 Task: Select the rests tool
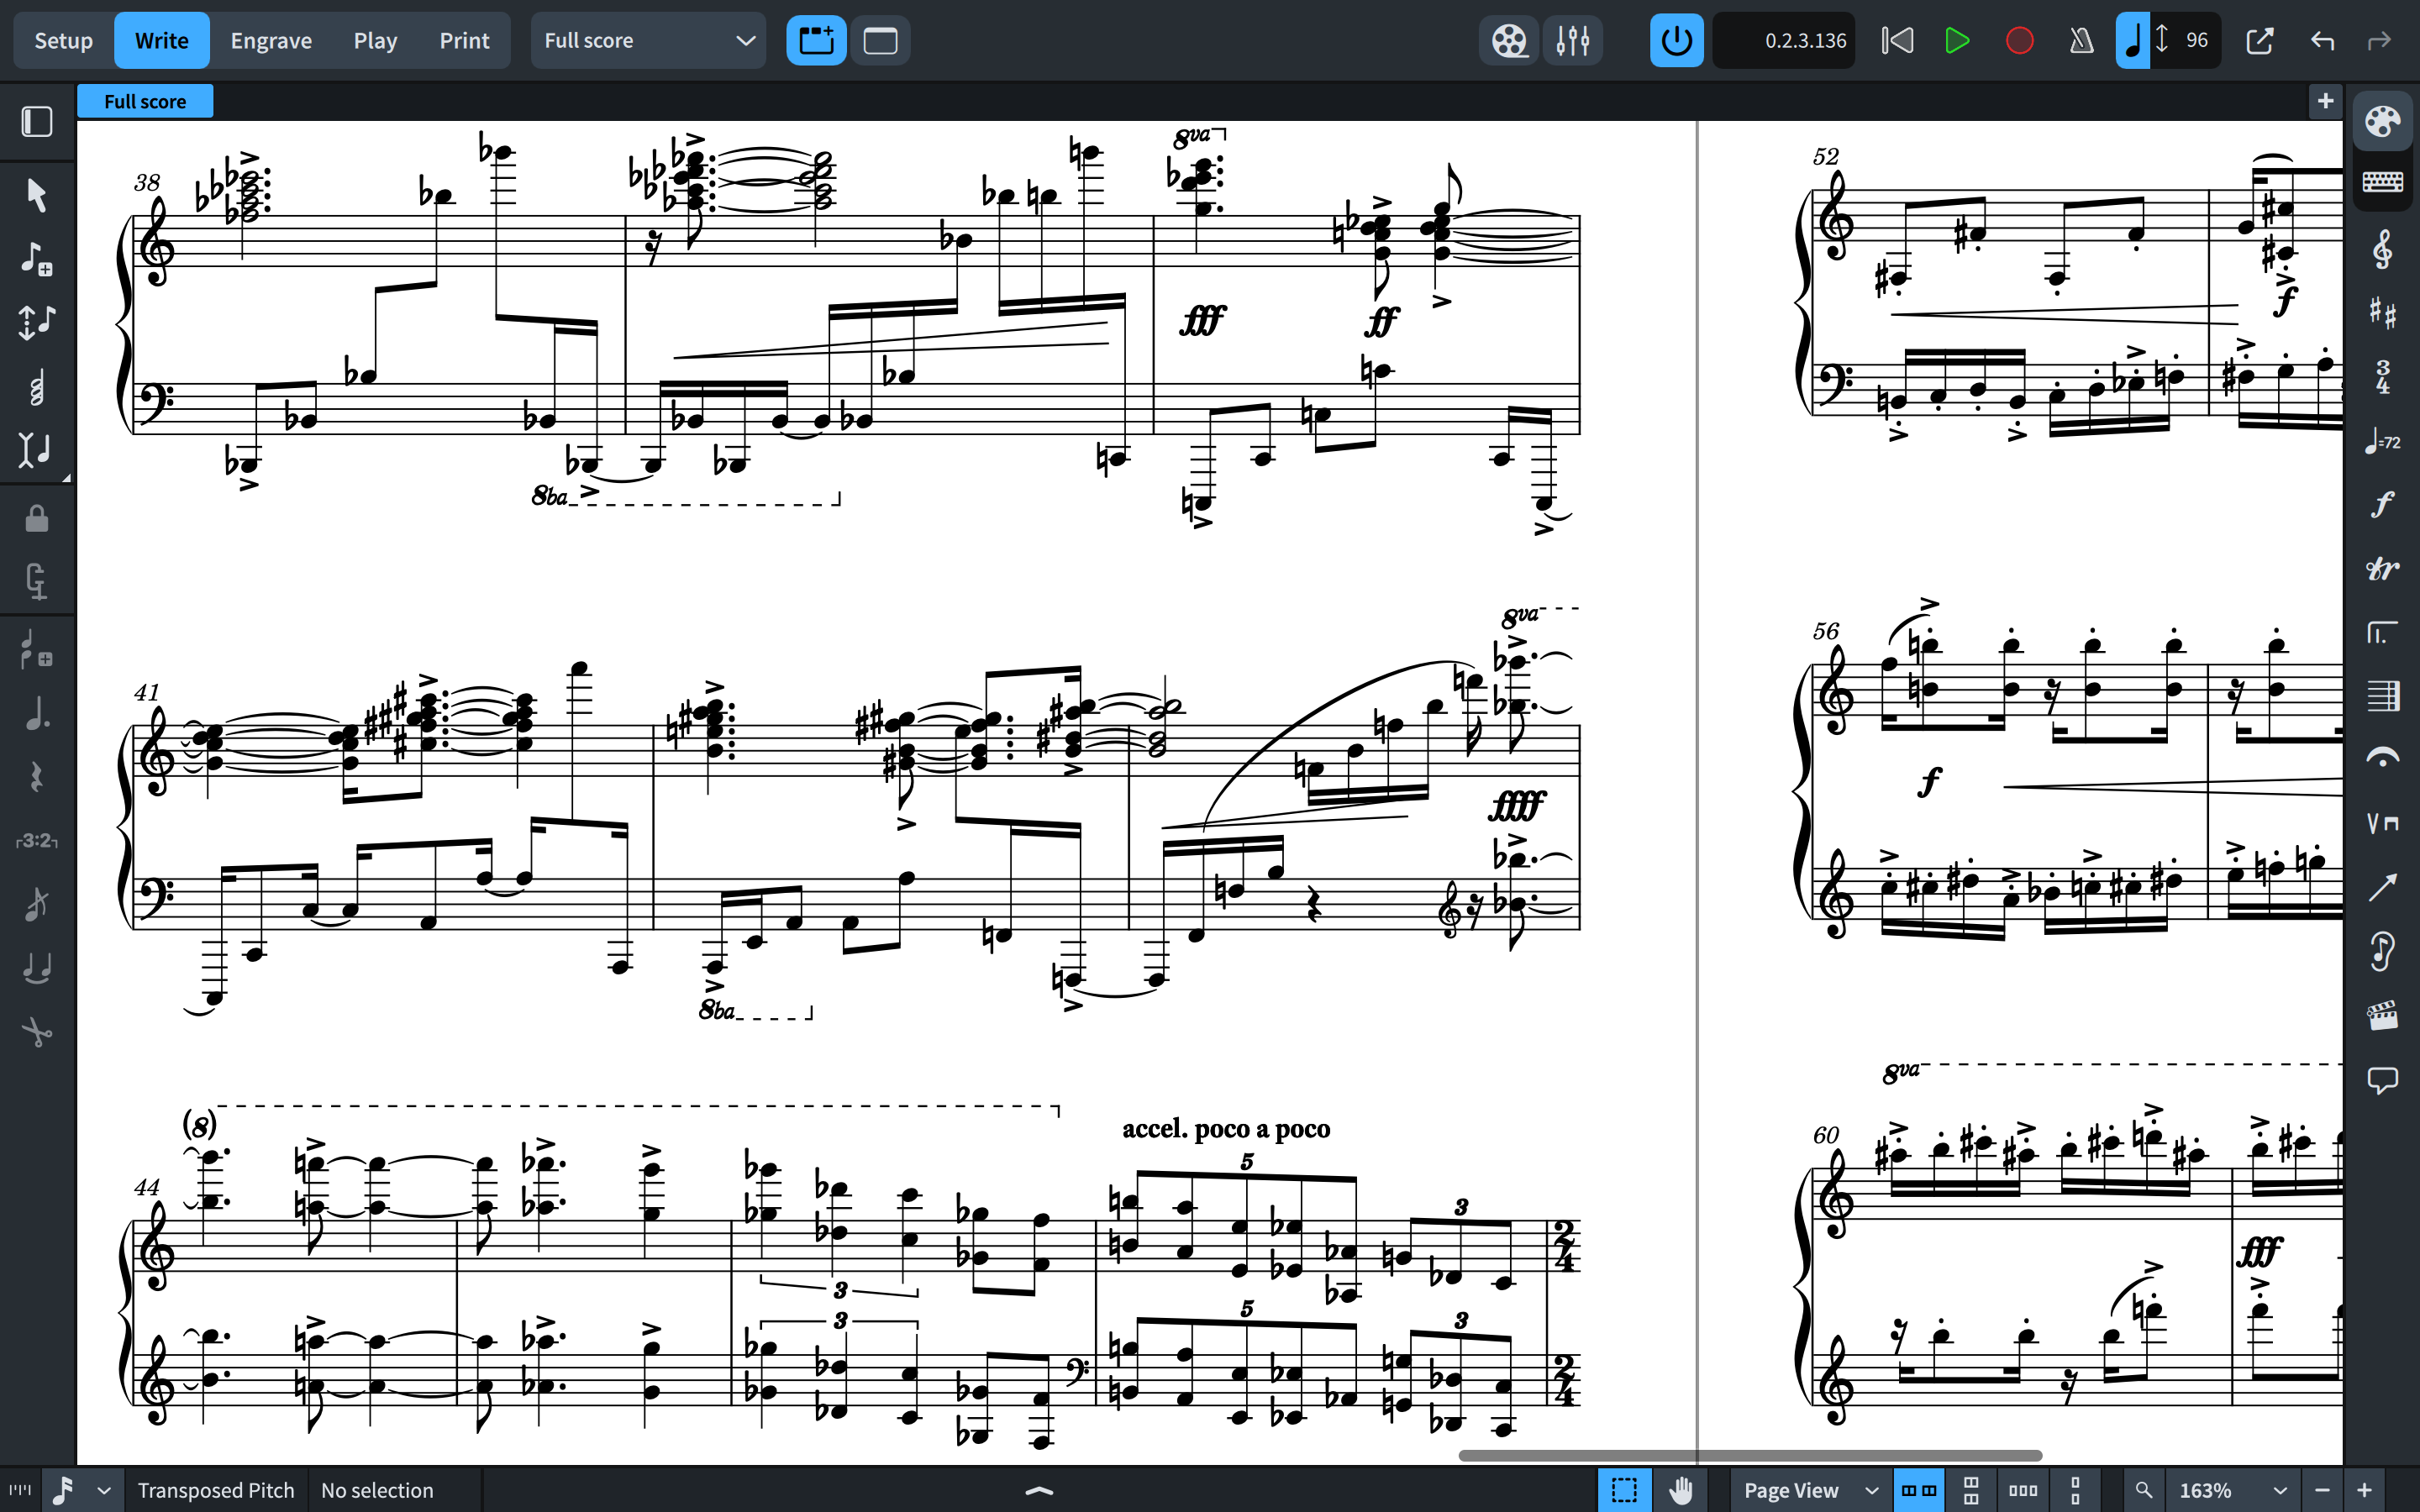click(37, 776)
